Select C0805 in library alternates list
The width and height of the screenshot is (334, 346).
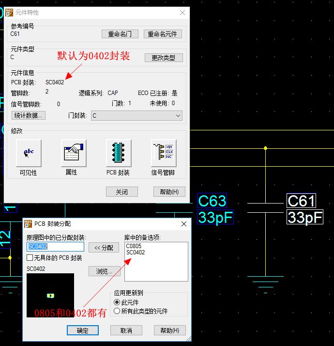coord(134,246)
